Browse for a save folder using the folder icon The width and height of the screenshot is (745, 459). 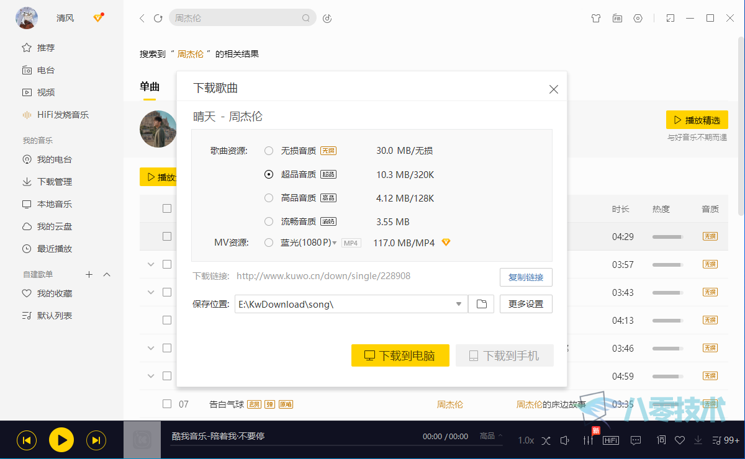tap(481, 304)
